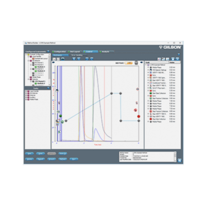Select the Bed Layout tab
The height and width of the screenshot is (206, 206).
75,51
